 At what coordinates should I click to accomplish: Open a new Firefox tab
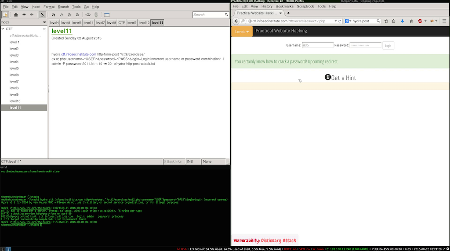[288, 13]
